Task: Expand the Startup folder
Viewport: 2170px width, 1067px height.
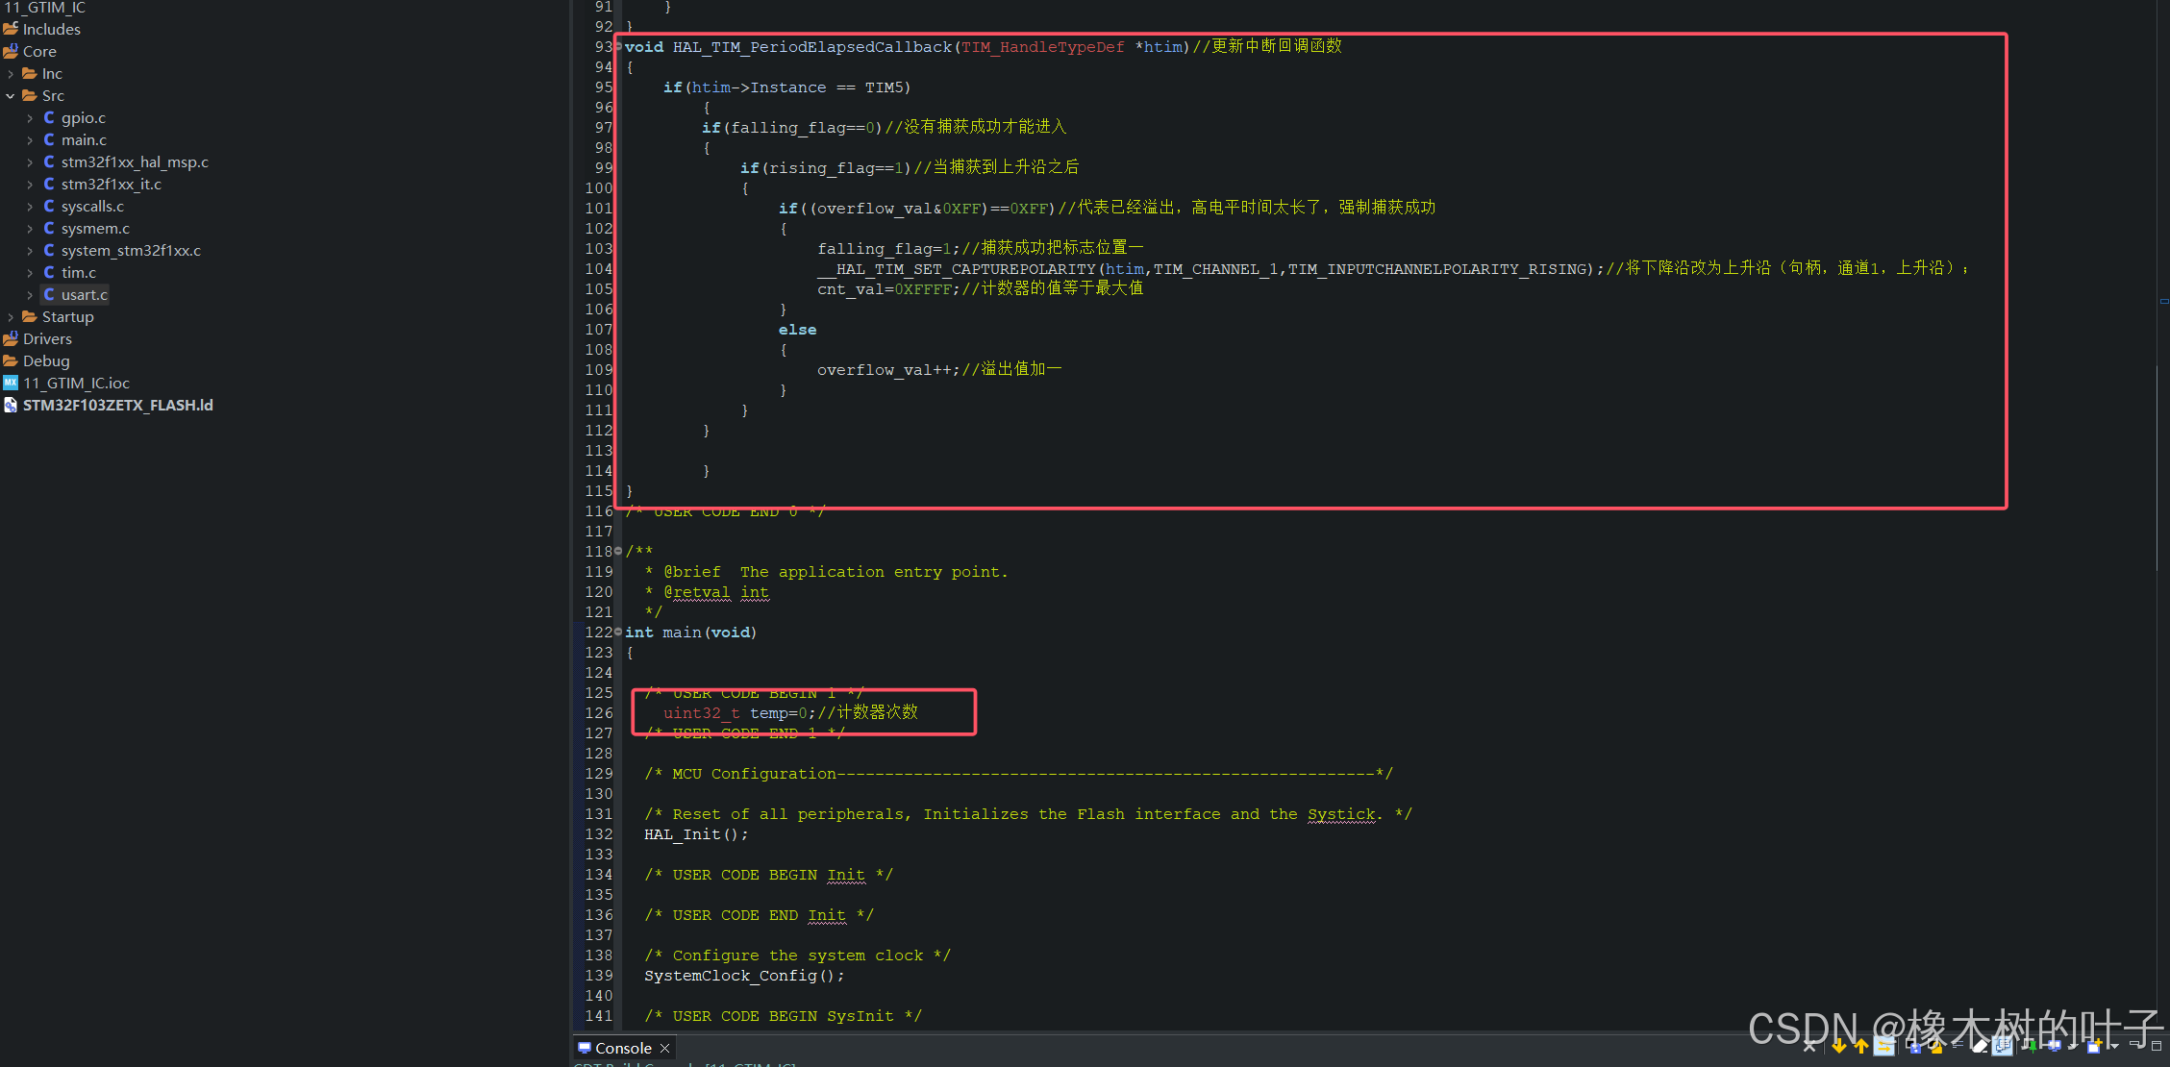Action: (11, 317)
